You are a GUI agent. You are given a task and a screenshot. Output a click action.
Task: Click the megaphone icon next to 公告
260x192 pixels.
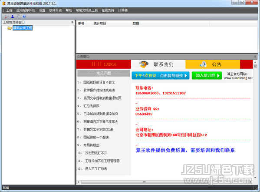[x=203, y=64]
